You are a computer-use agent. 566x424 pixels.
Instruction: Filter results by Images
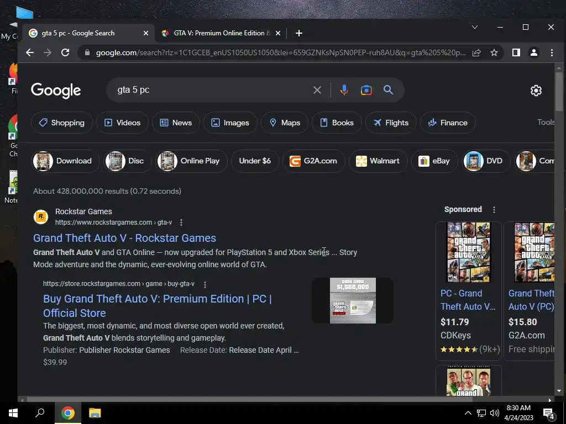[x=230, y=123]
